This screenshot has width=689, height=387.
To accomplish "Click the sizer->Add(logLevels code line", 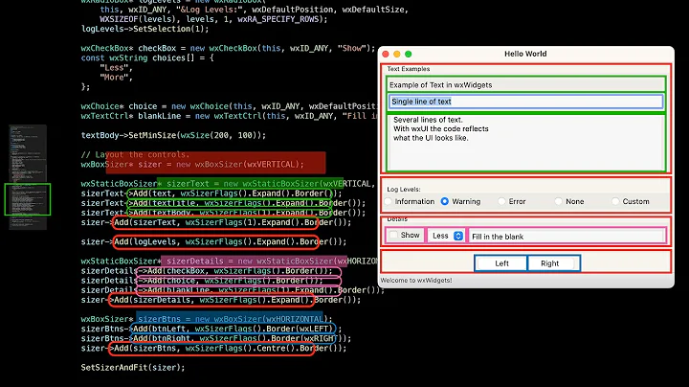I will (213, 241).
